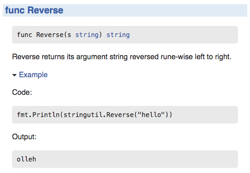Click the string parameter type link
Image resolution: width=250 pixels, height=173 pixels.
pos(87,35)
